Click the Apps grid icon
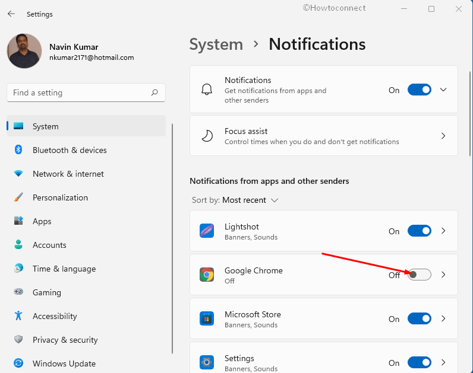 tap(18, 221)
